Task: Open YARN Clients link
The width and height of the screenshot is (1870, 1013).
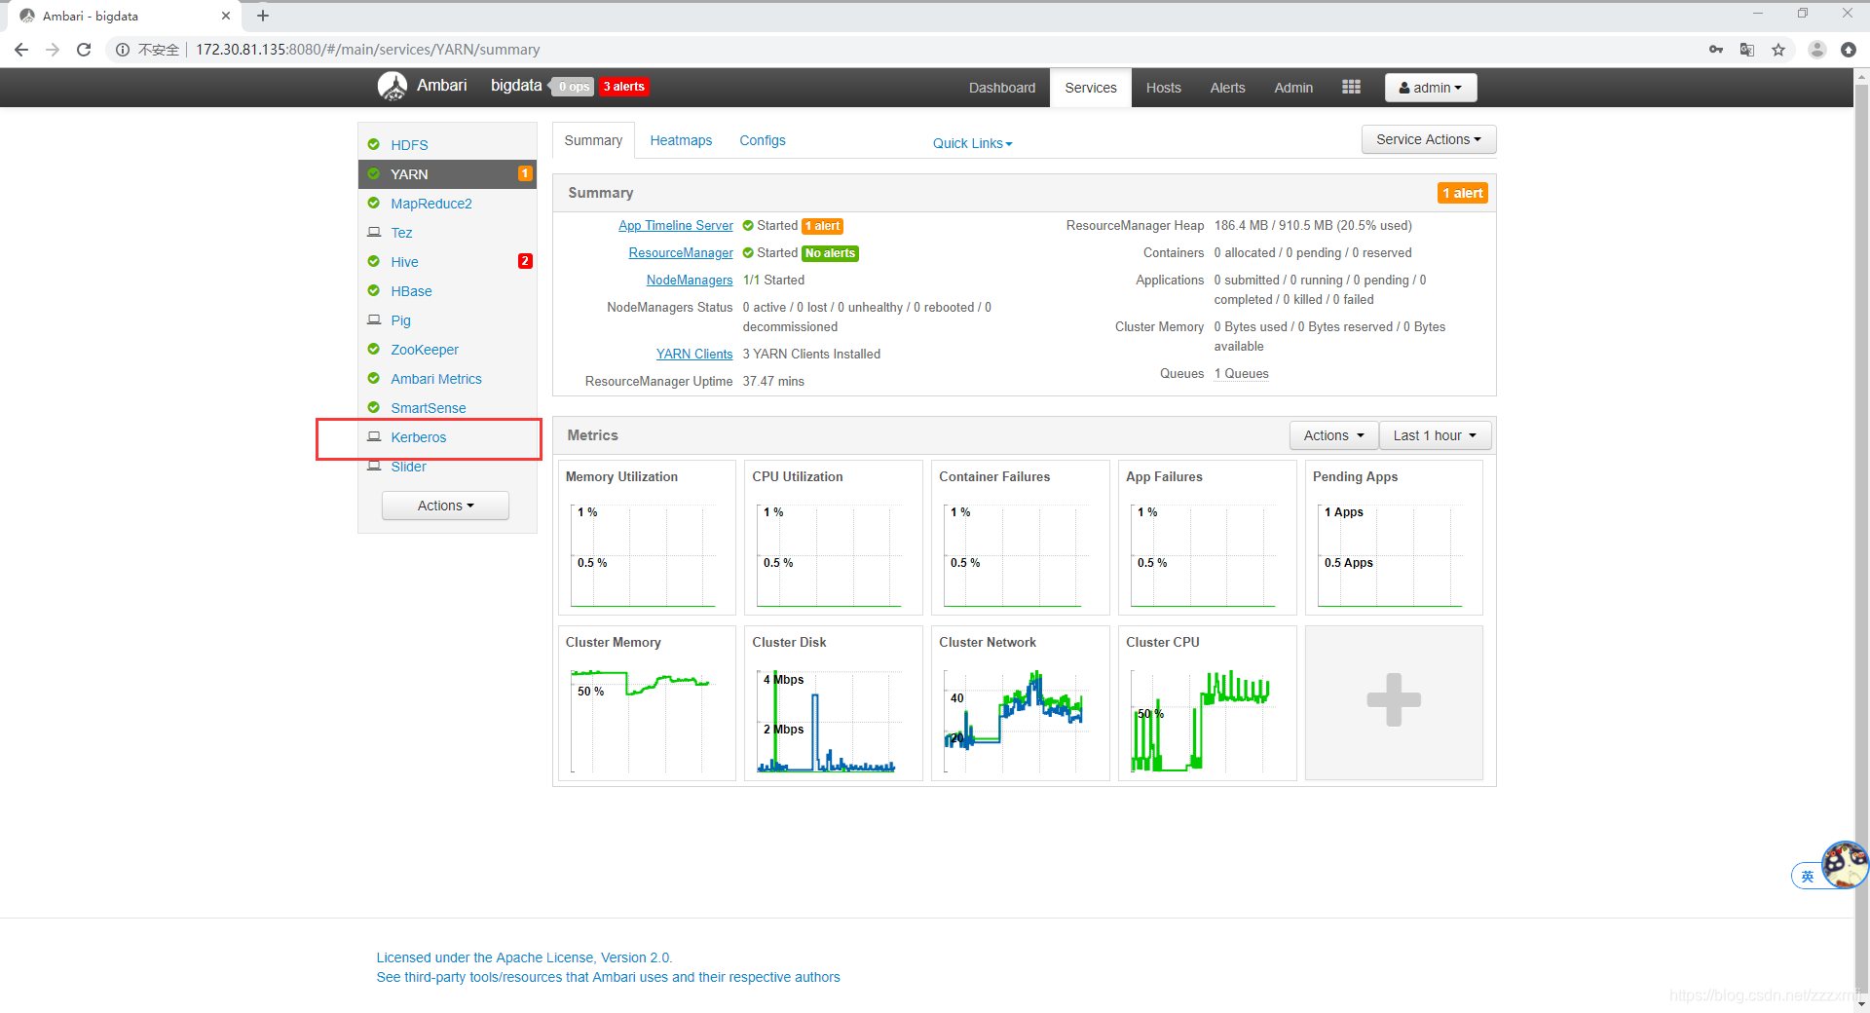Action: pyautogui.click(x=694, y=354)
